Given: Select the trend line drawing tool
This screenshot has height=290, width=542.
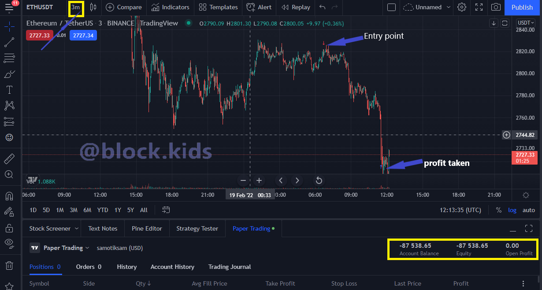Looking at the screenshot, I should click(9, 42).
